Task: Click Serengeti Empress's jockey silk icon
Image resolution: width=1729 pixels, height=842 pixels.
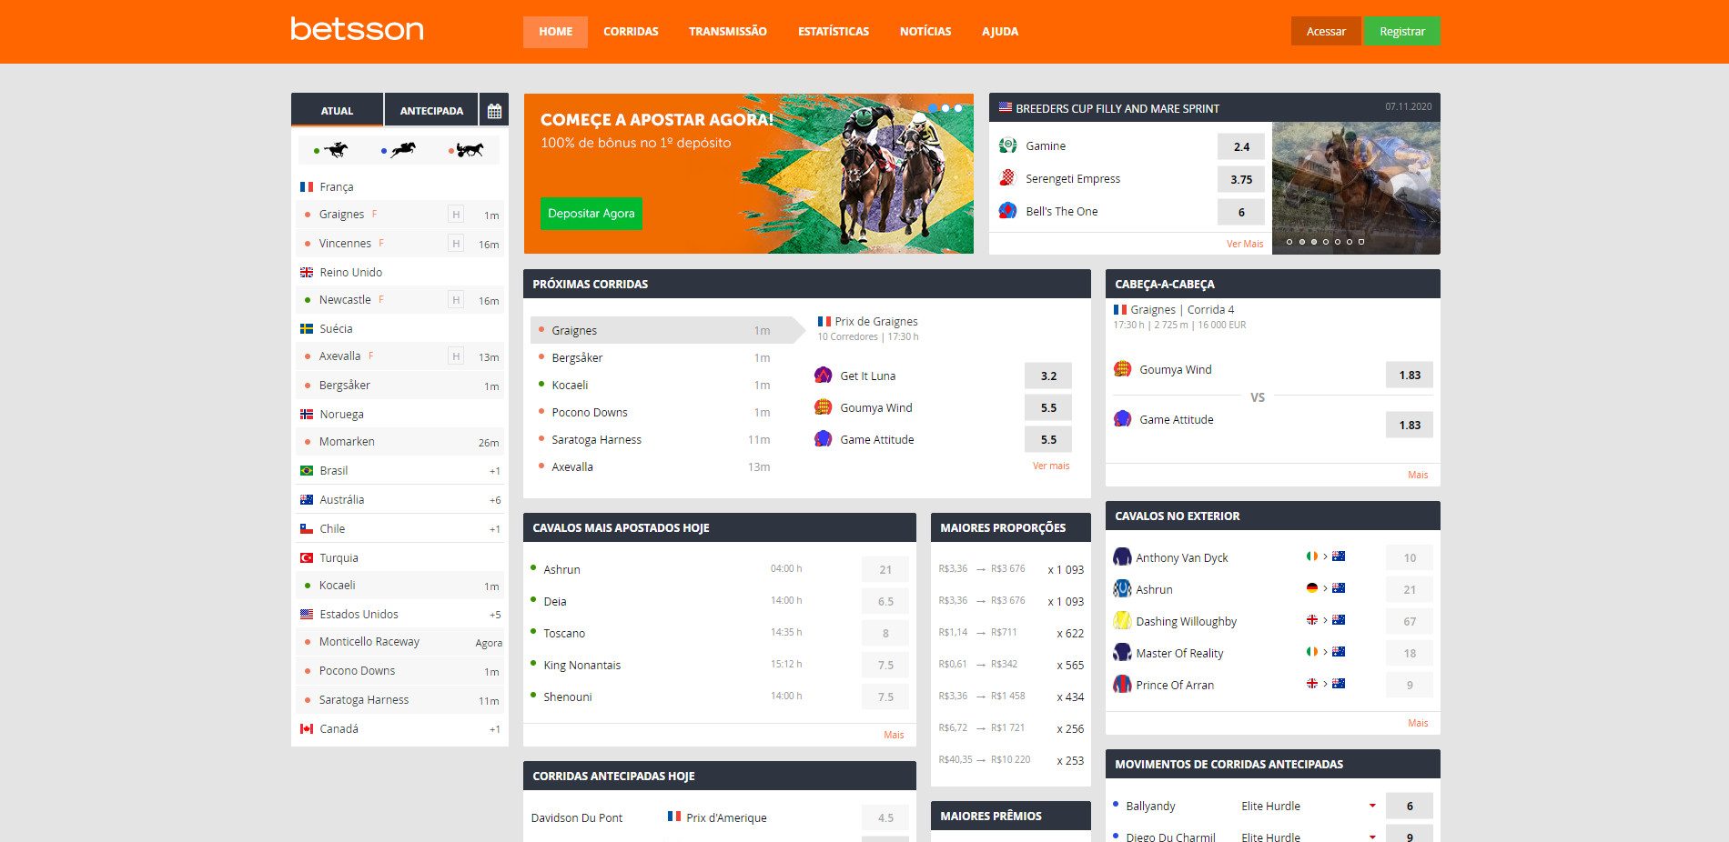Action: 1007,178
